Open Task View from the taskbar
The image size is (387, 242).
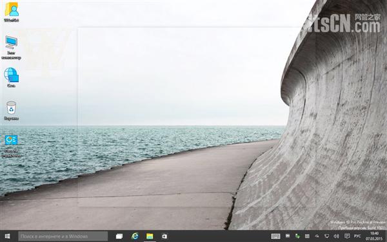point(119,236)
